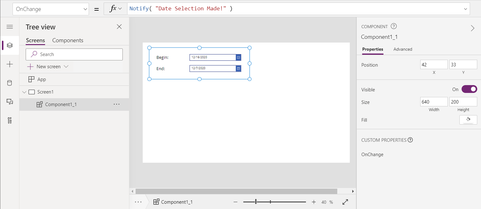Open the Data sources cylinder icon

pyautogui.click(x=10, y=83)
